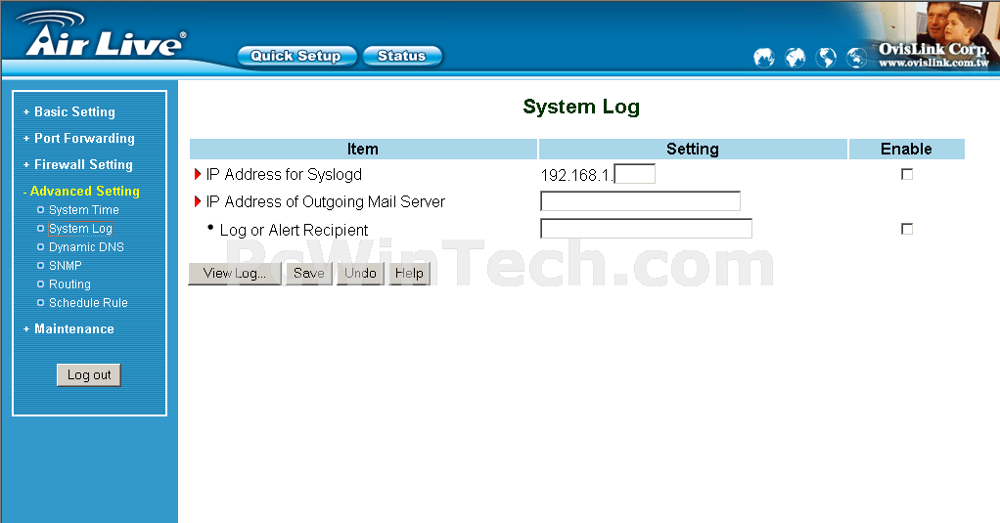Enable the Syslogd IP address checkbox

click(906, 174)
